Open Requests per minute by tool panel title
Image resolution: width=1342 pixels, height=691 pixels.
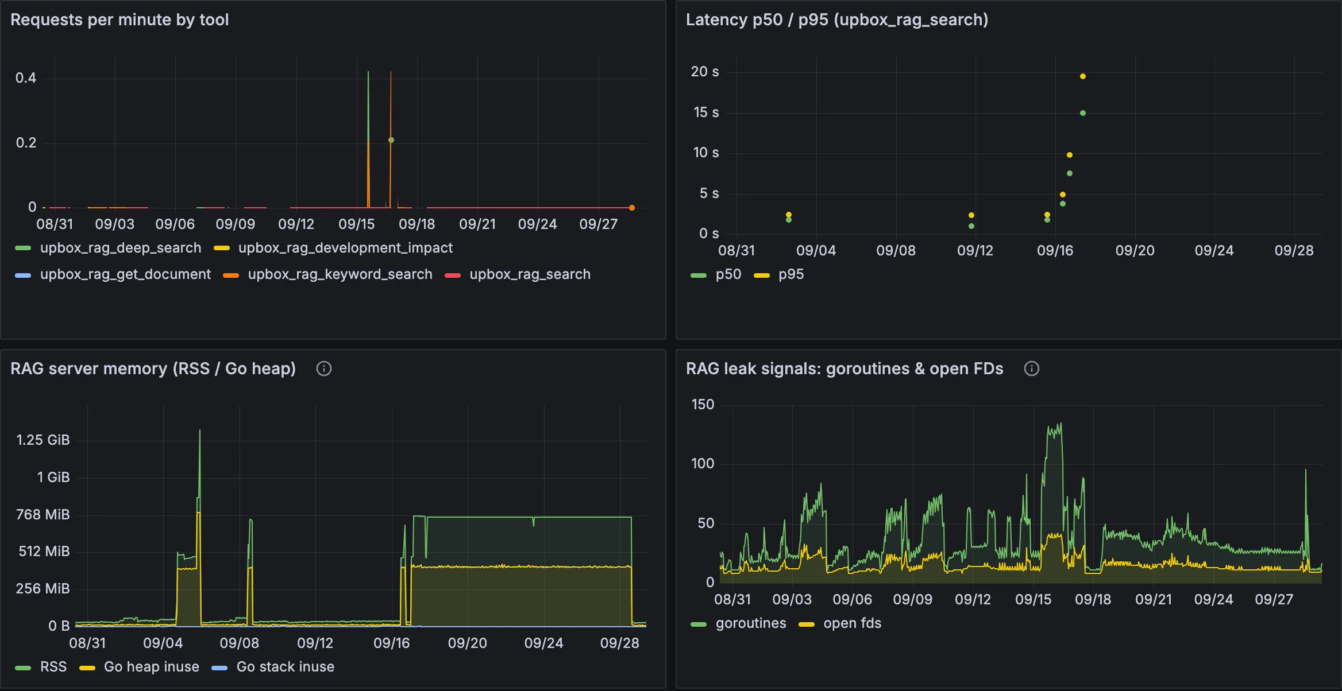coord(119,20)
